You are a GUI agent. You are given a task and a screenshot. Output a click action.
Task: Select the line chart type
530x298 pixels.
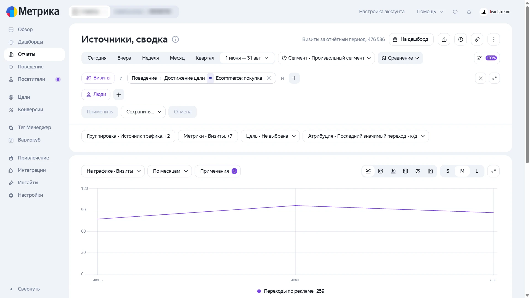point(368,171)
